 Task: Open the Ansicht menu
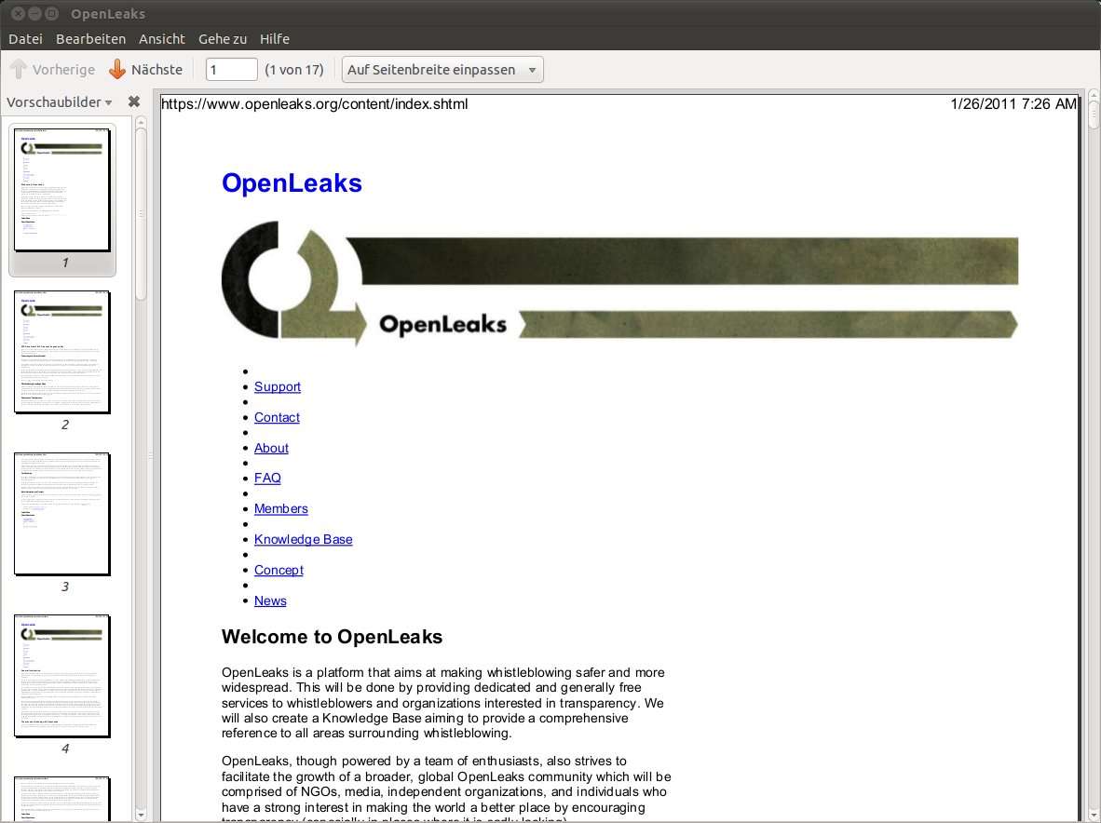pos(161,38)
